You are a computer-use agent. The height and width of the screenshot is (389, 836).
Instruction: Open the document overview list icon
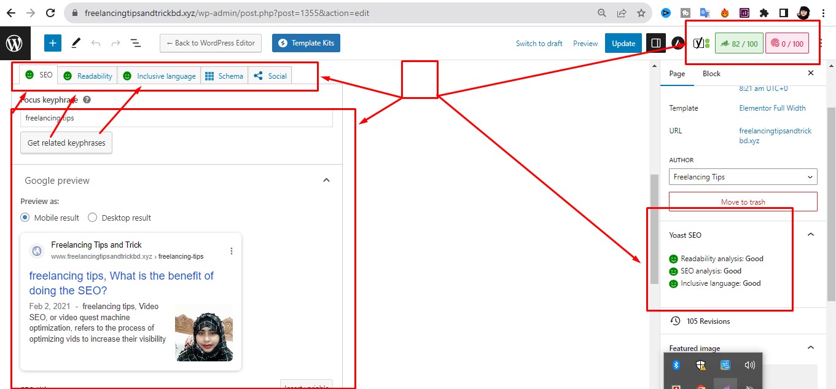point(135,43)
